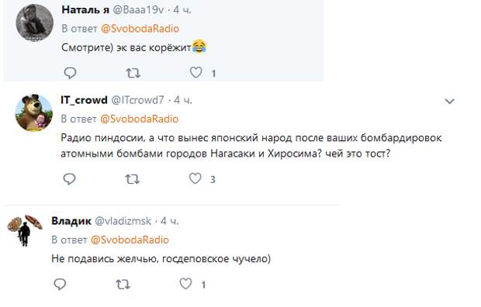Like the tweet by Владик
This screenshot has width=481, height=307.
[x=185, y=284]
